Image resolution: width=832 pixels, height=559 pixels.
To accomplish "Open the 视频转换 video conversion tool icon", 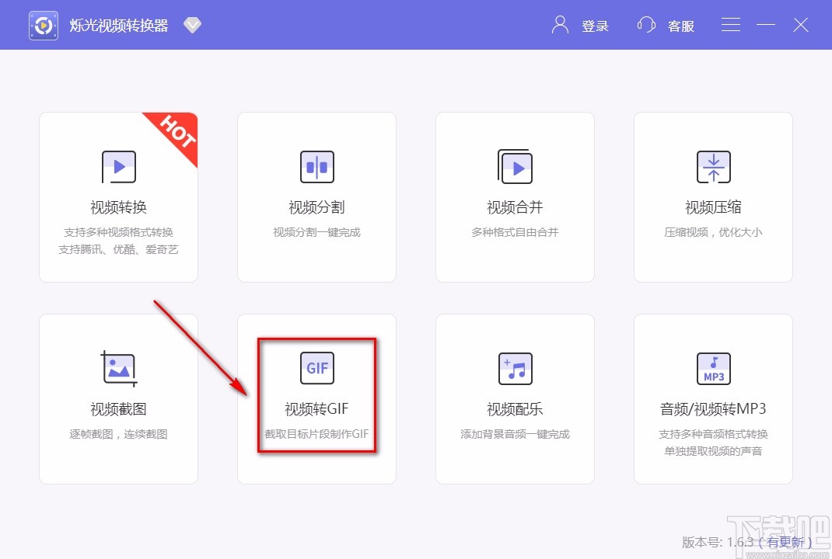I will point(118,167).
